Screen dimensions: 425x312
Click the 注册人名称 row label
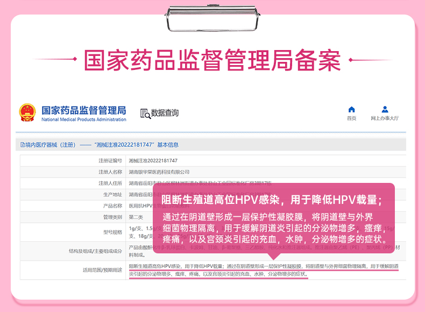click(110, 172)
